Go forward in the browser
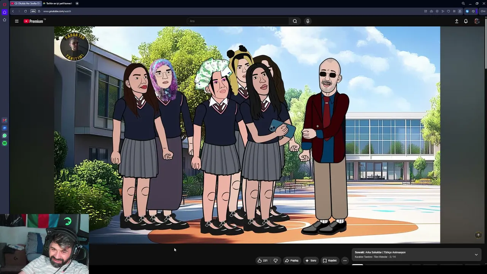The image size is (487, 274). coord(19,11)
